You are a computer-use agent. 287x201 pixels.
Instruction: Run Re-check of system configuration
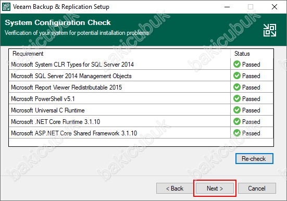[x=254, y=158]
